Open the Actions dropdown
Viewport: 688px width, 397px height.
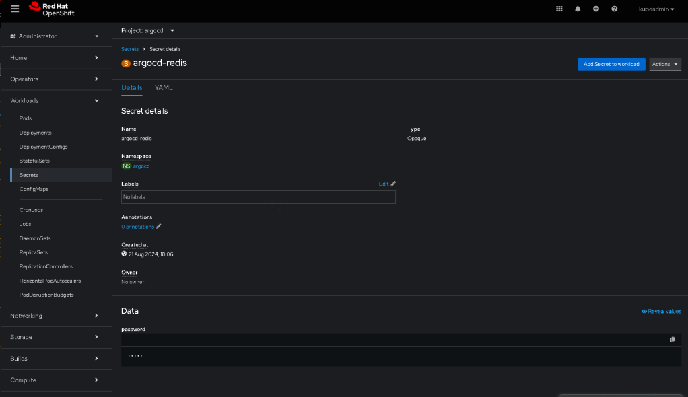(664, 64)
